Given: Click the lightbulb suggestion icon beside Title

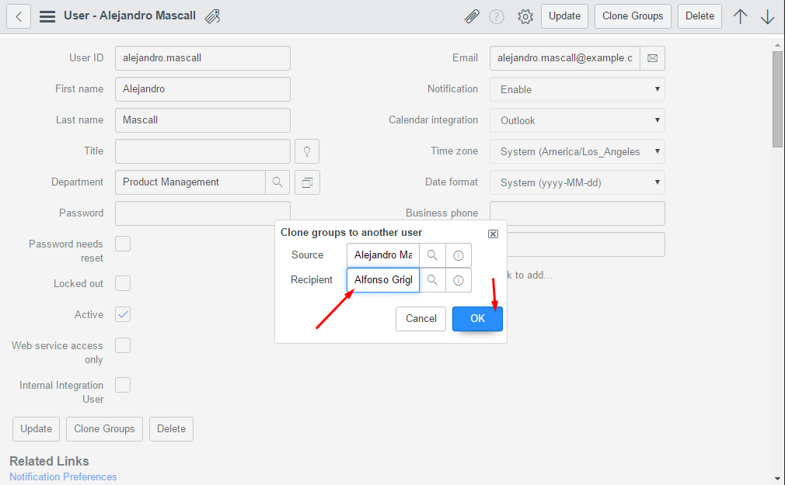Looking at the screenshot, I should click(x=307, y=151).
